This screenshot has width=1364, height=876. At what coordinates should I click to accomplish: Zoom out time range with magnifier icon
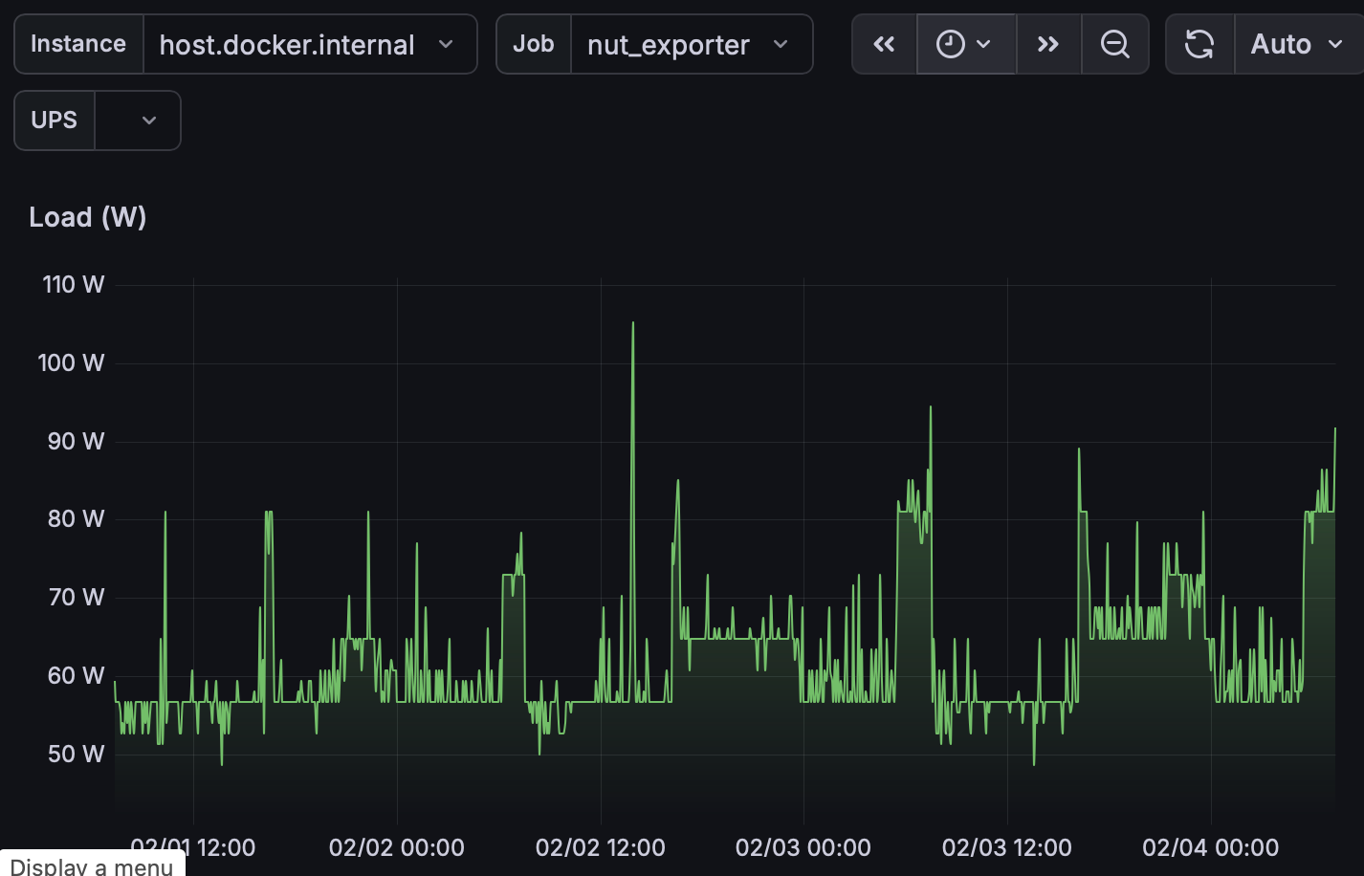(1114, 44)
